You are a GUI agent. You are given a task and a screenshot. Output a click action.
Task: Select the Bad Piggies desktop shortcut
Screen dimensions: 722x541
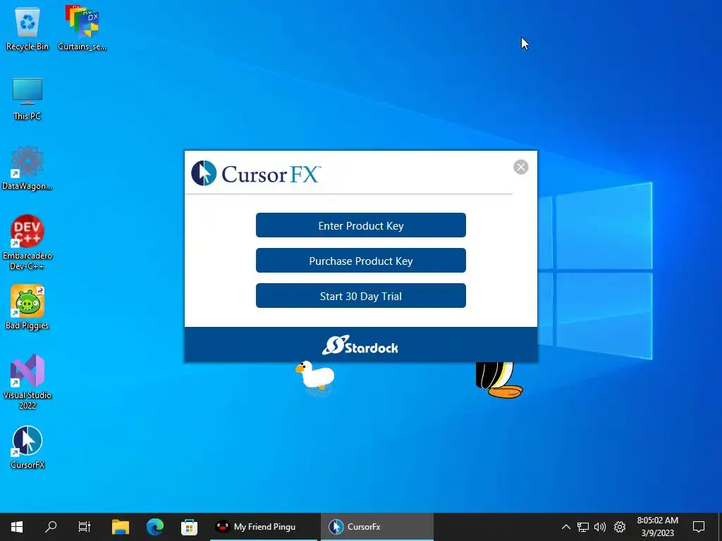pyautogui.click(x=27, y=307)
